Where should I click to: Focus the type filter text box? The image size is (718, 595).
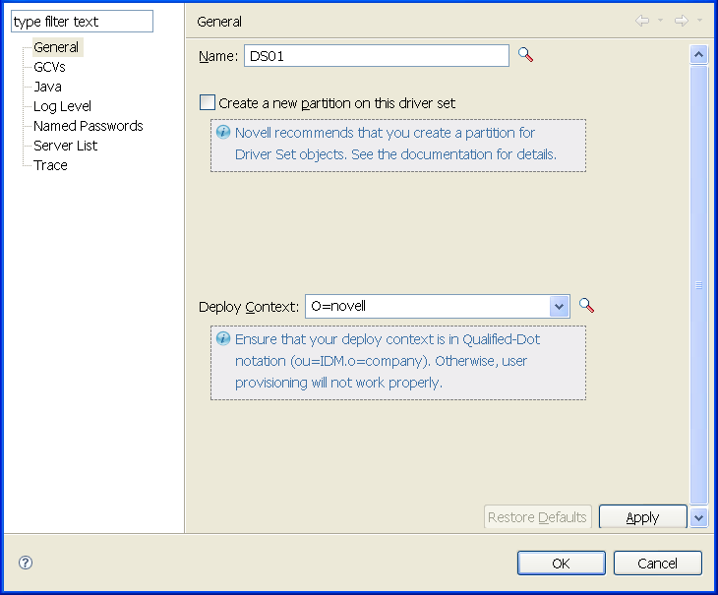tap(82, 22)
